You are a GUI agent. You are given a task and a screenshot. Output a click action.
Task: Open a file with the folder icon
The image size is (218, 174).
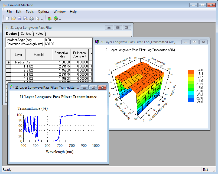[x=14, y=19]
